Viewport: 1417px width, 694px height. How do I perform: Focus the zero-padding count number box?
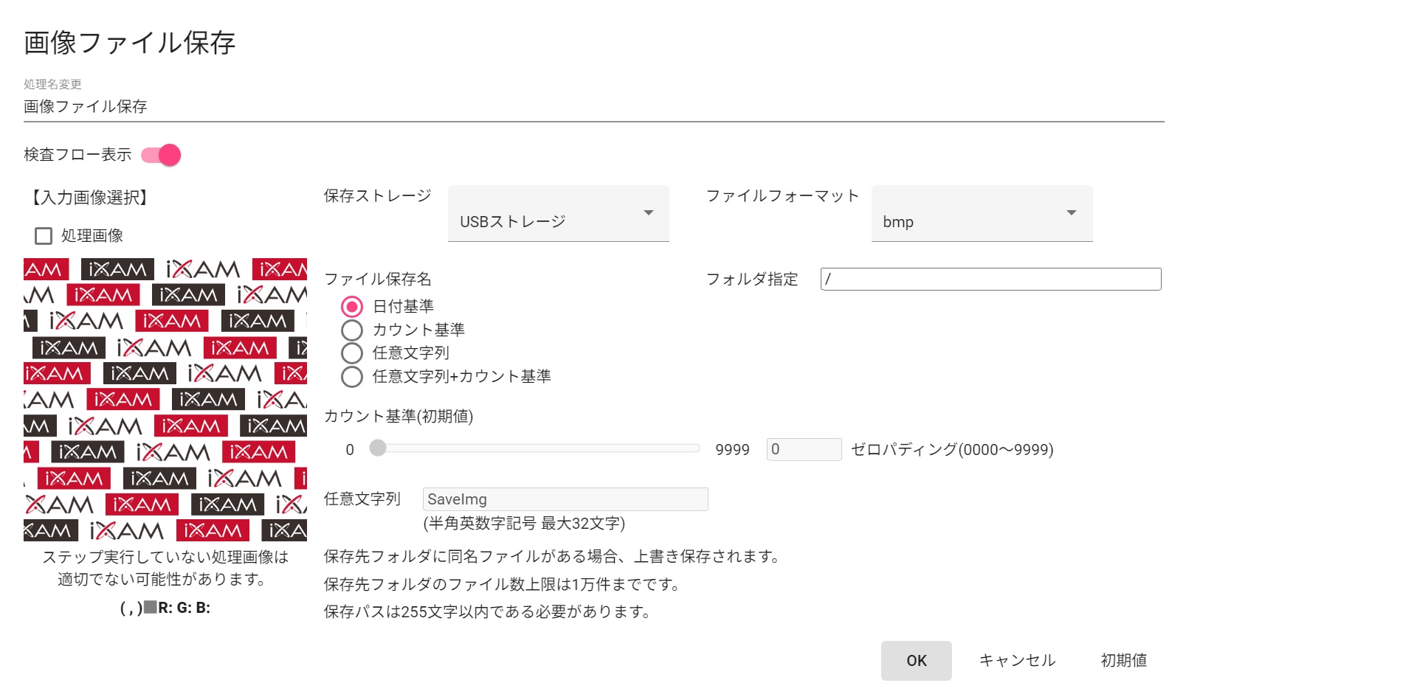coord(804,449)
